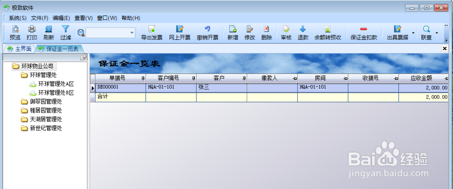Select 环球管理处B区 node
This screenshot has height=189, width=453.
pos(52,93)
